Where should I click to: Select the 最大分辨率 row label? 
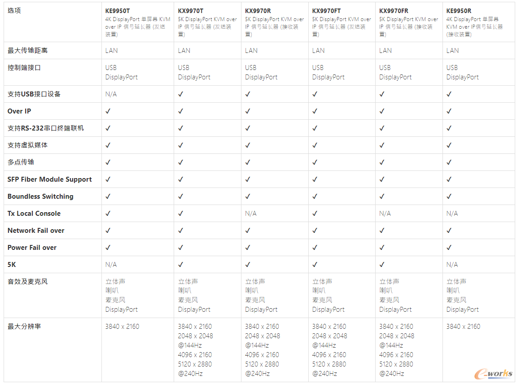click(x=24, y=326)
